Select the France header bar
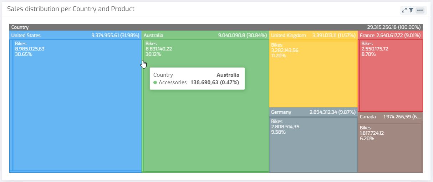The width and height of the screenshot is (433, 182). click(390, 35)
